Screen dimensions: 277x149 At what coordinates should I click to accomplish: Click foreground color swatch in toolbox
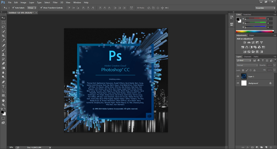2,112
